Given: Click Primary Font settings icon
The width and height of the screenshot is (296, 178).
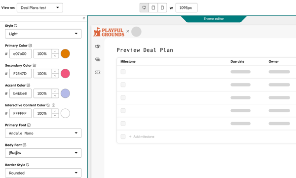Looking at the screenshot, I should 29,125.
